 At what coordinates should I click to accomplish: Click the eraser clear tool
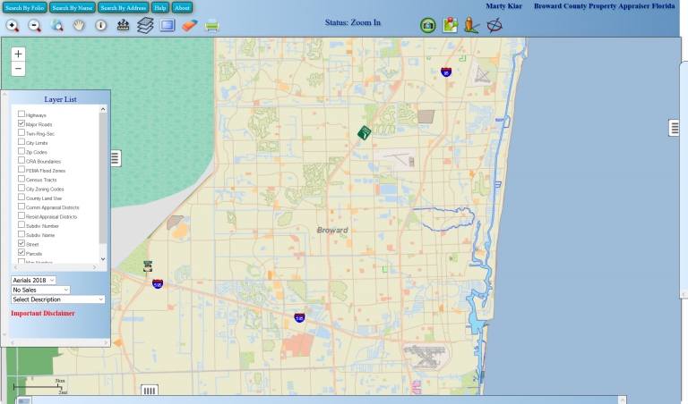(189, 25)
